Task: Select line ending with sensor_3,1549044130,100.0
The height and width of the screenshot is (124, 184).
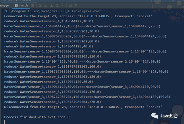Action: (87, 97)
